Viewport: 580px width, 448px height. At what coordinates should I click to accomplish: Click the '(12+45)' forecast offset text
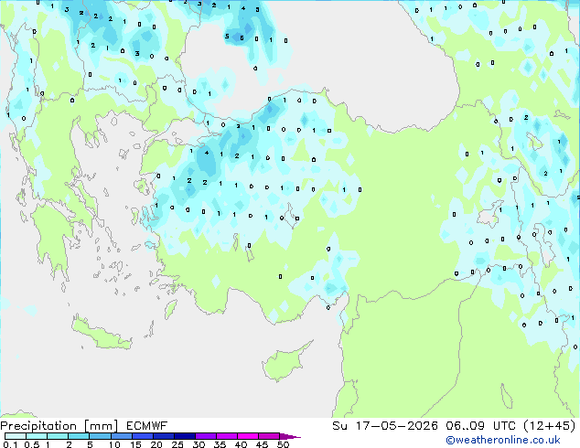(x=550, y=426)
